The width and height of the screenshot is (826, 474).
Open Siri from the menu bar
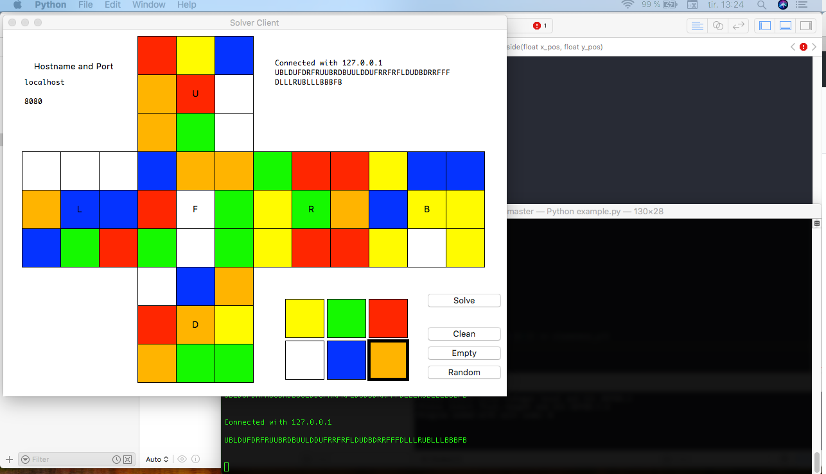782,4
